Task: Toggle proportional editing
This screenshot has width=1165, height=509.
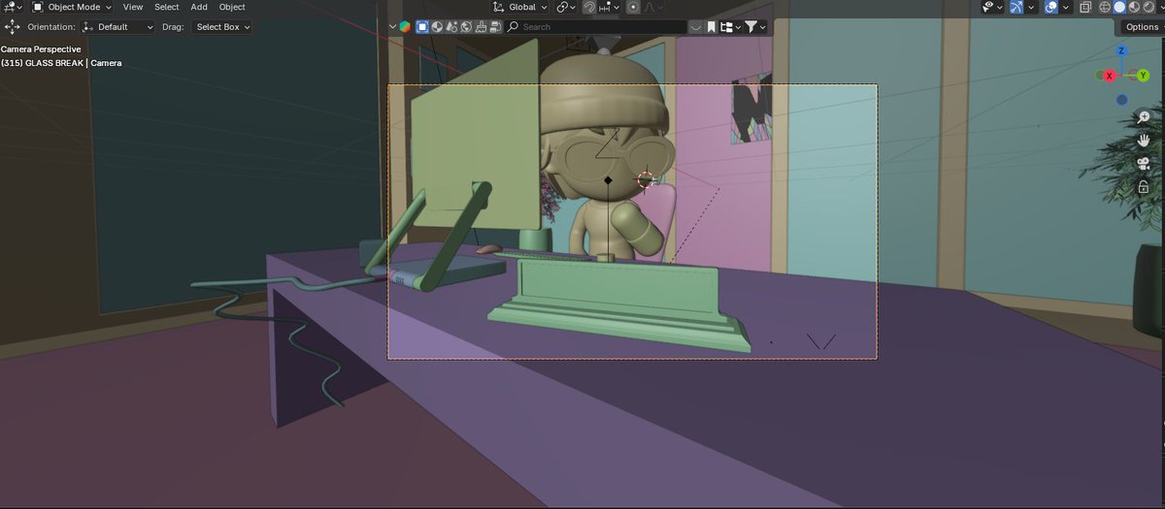Action: 633,7
